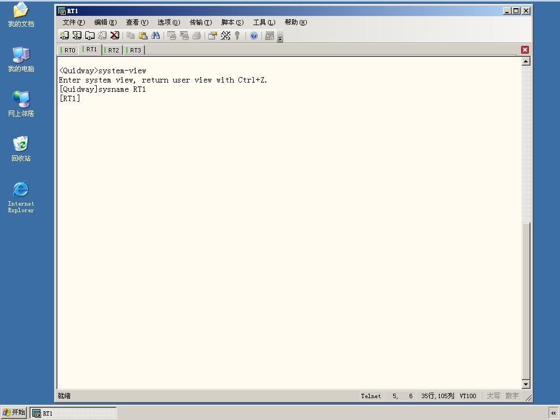Screen dimensions: 560x420
Task: Click the Print Screen toolbar icon
Action: pos(172,36)
